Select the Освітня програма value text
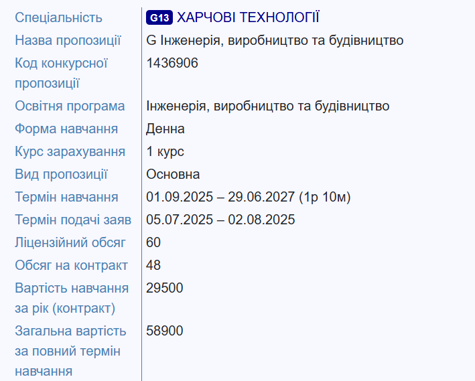Image resolution: width=475 pixels, height=381 pixels. click(x=267, y=106)
